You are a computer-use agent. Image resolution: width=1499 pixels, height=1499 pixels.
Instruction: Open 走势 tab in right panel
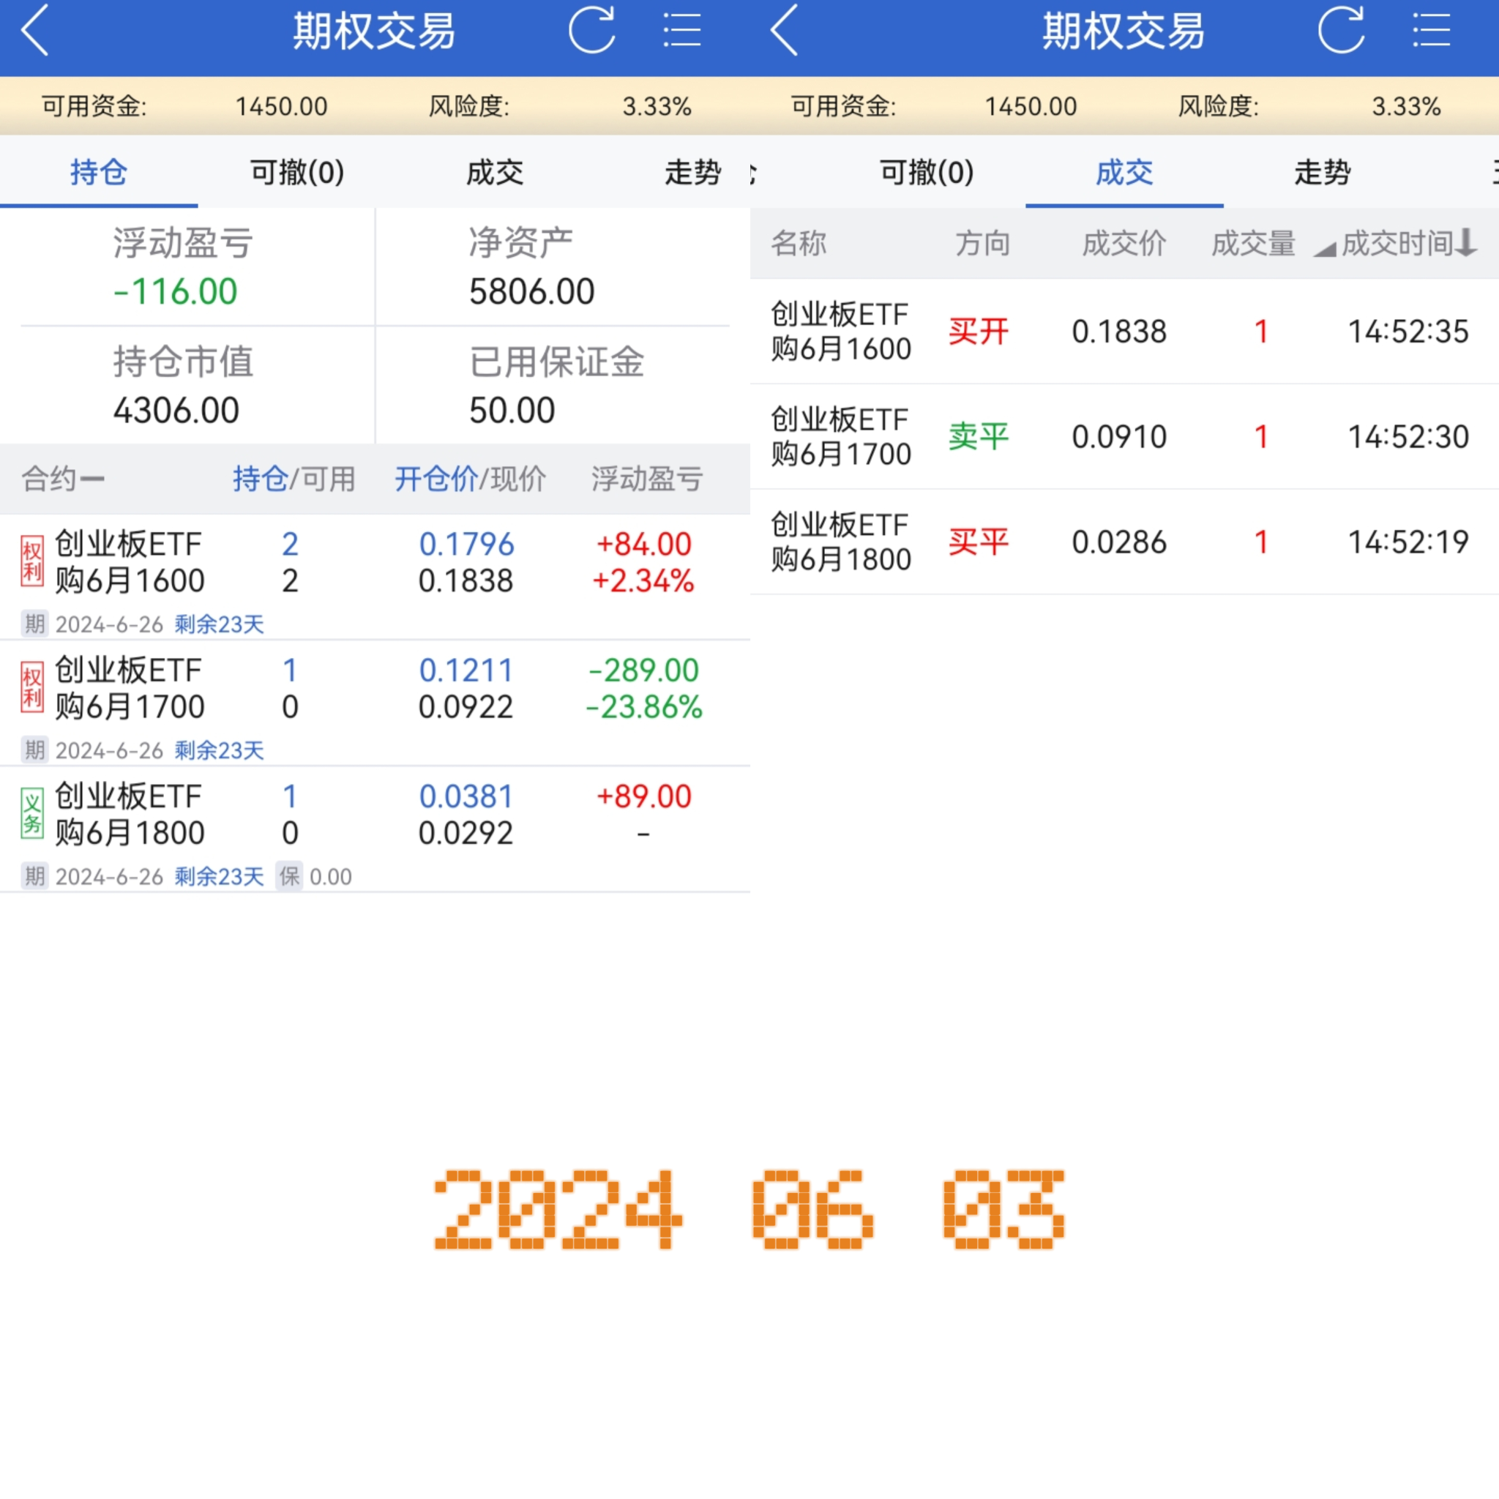click(x=1322, y=171)
